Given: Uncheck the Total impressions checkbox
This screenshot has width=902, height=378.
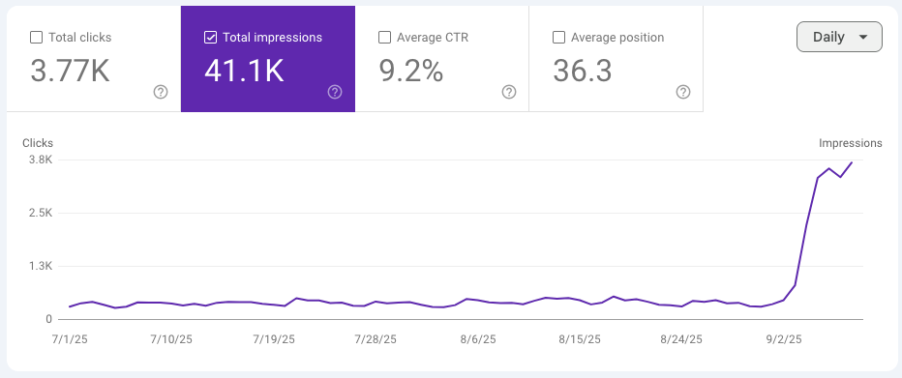Looking at the screenshot, I should 210,38.
